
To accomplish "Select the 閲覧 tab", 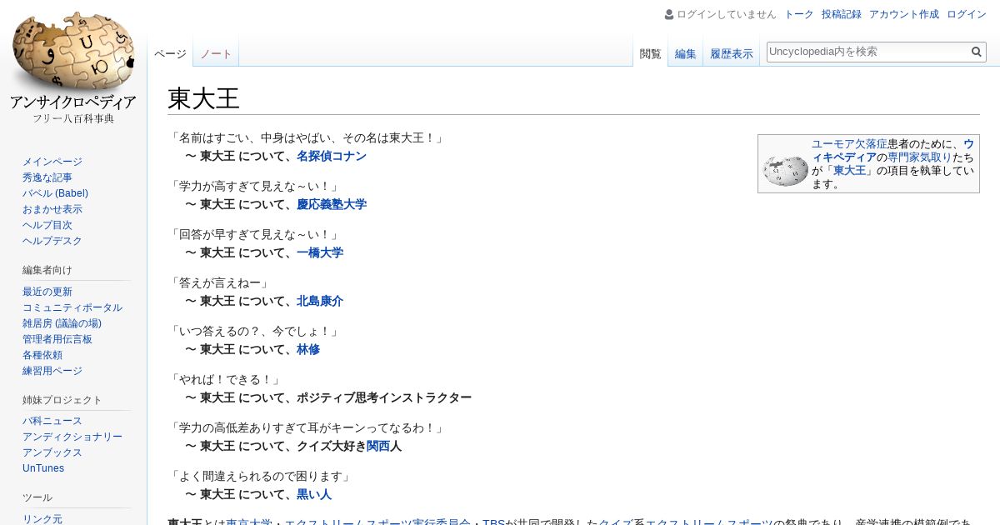I will point(650,53).
